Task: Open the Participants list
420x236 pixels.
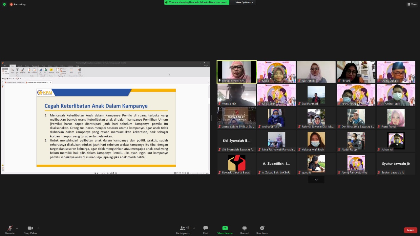Action: point(183,230)
